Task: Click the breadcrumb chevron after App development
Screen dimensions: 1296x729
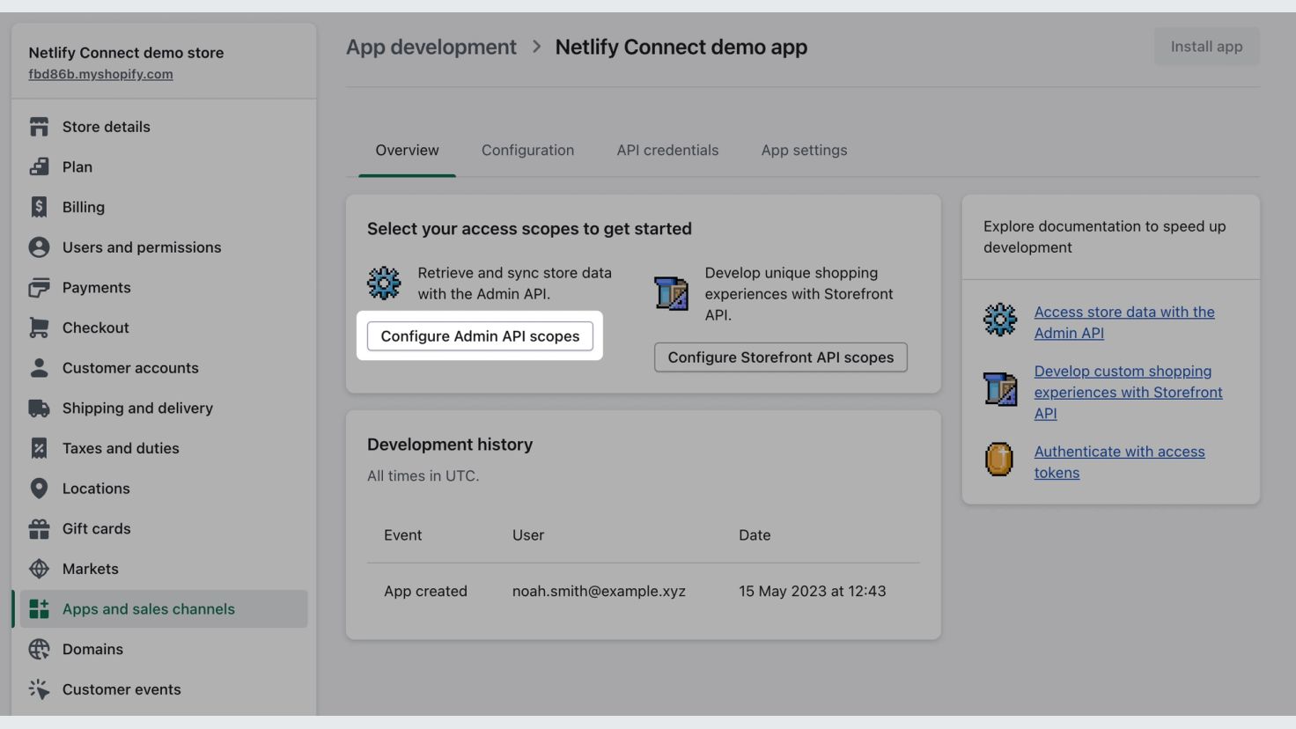Action: tap(536, 47)
